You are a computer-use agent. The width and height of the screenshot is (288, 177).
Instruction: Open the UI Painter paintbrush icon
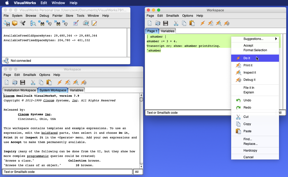[76, 23]
